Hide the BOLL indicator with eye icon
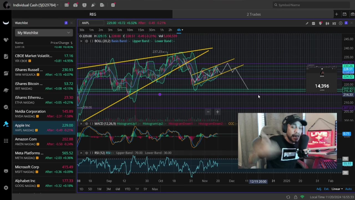The width and height of the screenshot is (355, 200). (87, 41)
